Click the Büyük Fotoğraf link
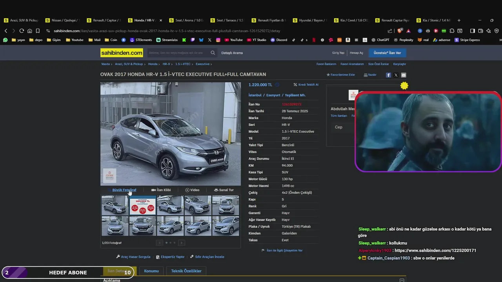The height and width of the screenshot is (282, 502). pos(124,190)
